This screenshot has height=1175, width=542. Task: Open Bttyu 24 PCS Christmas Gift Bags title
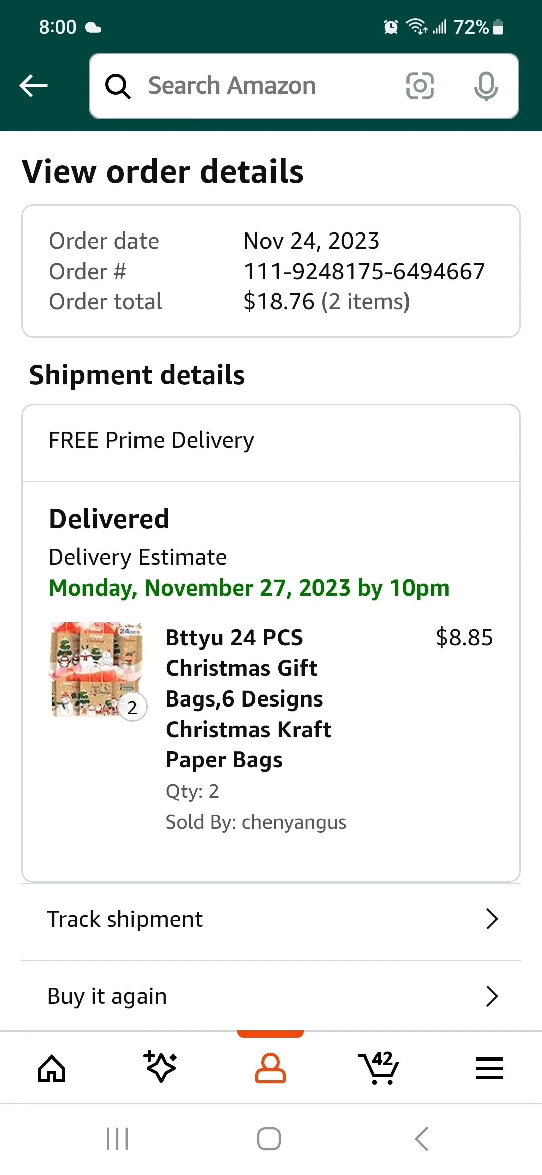[248, 698]
